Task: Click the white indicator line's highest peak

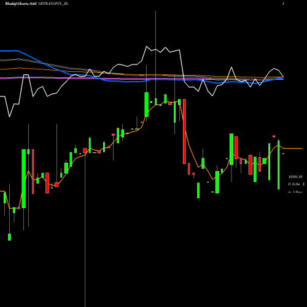Action: click(x=147, y=47)
